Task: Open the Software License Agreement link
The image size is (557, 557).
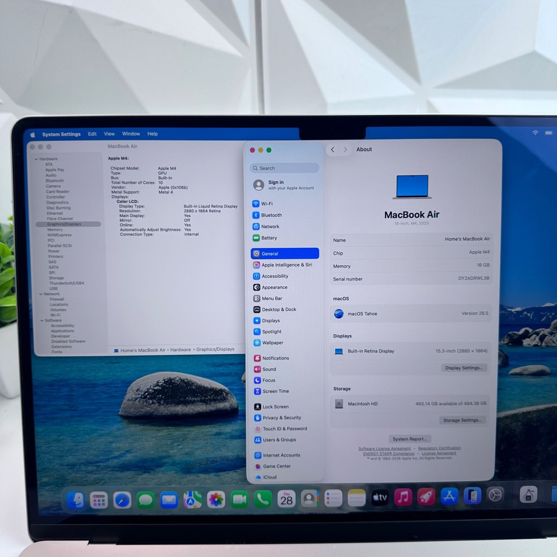Action: 384,449
